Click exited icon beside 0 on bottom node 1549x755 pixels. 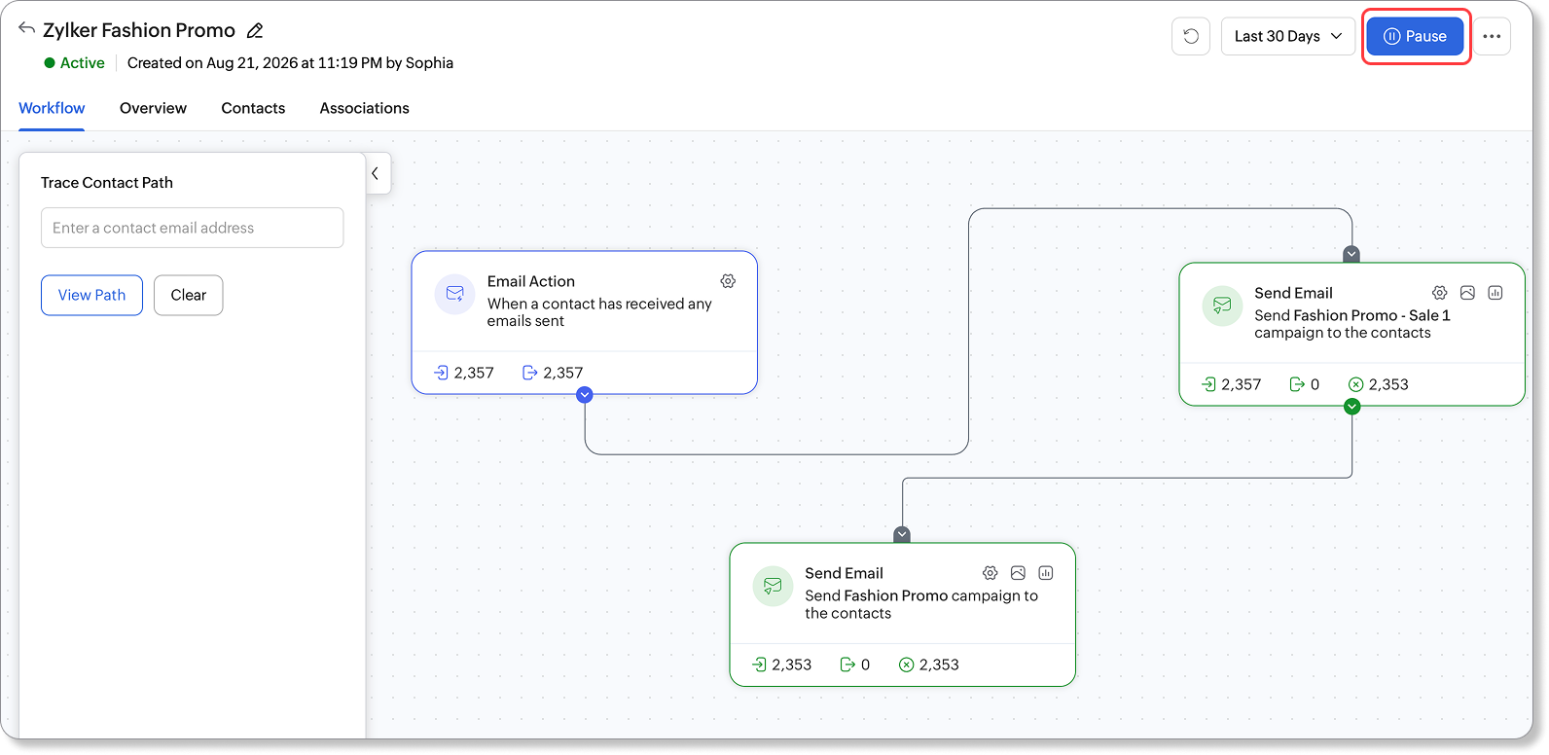847,665
